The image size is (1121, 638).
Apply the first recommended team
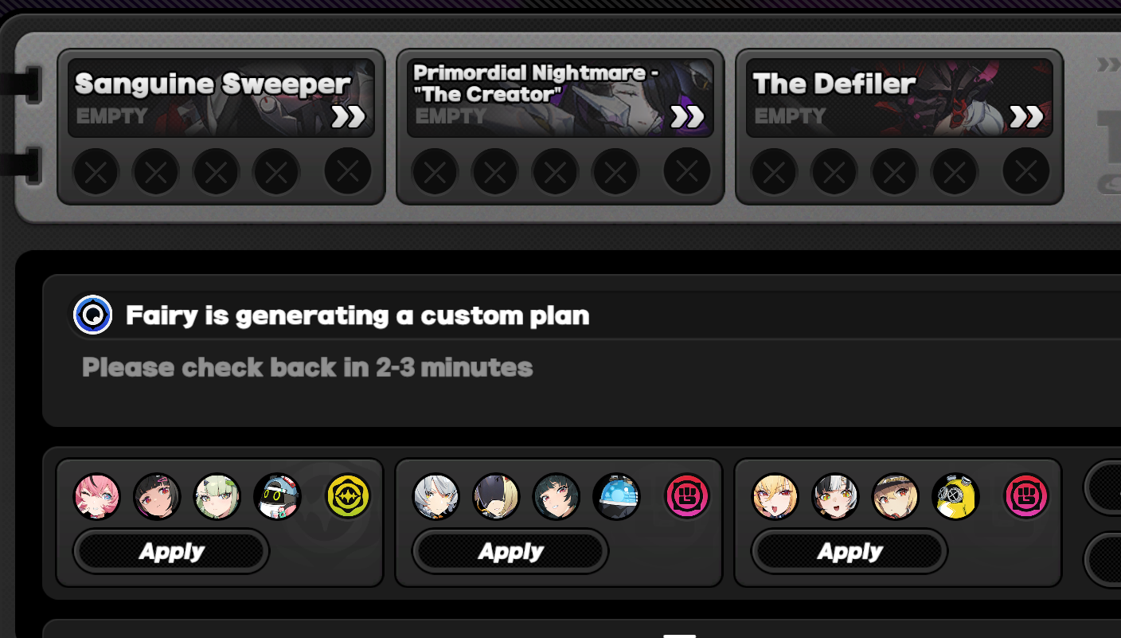(171, 551)
